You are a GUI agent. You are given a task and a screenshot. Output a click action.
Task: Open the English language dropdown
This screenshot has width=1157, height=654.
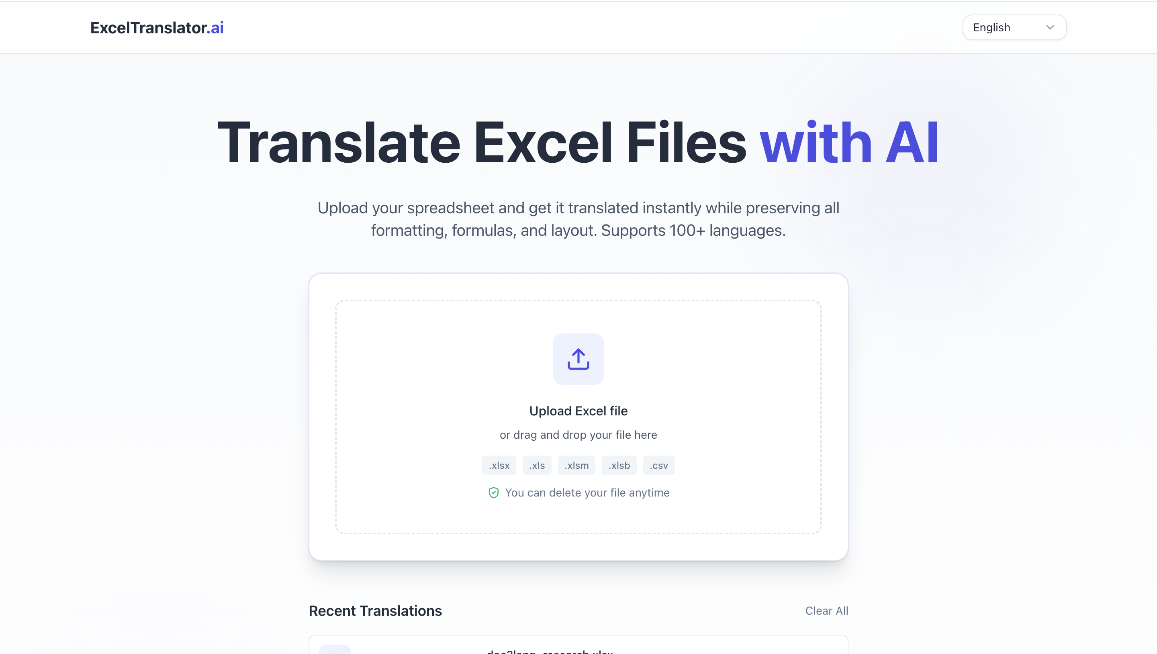point(1014,27)
